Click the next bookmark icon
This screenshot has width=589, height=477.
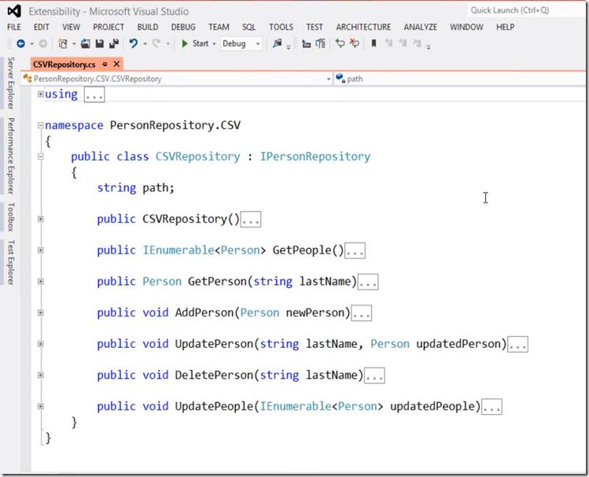point(403,43)
